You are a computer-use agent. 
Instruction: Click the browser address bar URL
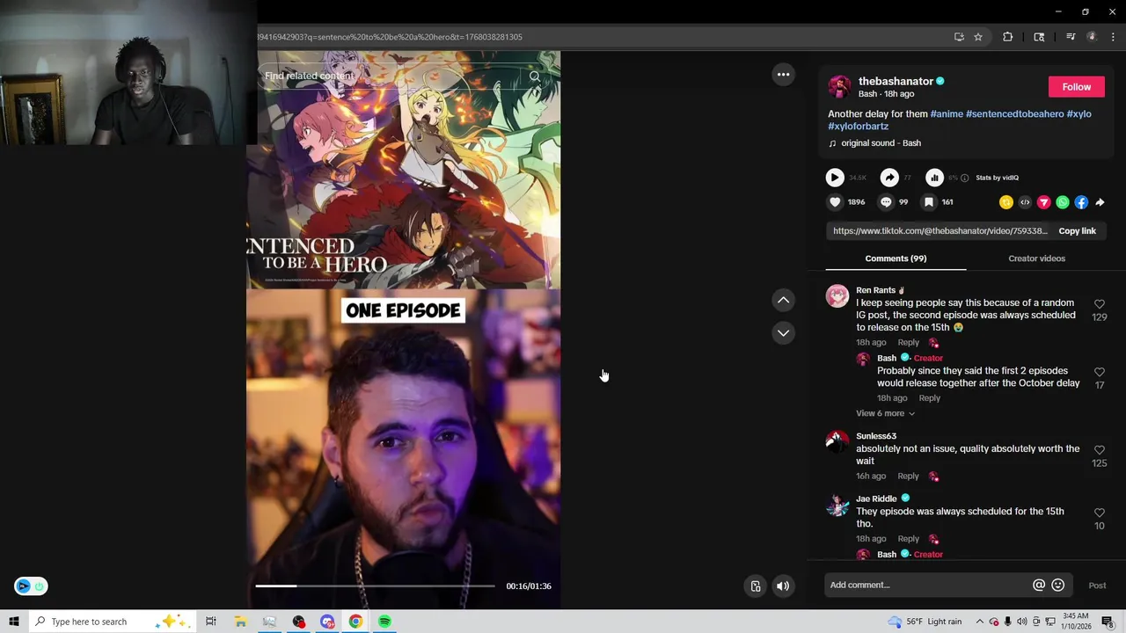(x=390, y=37)
